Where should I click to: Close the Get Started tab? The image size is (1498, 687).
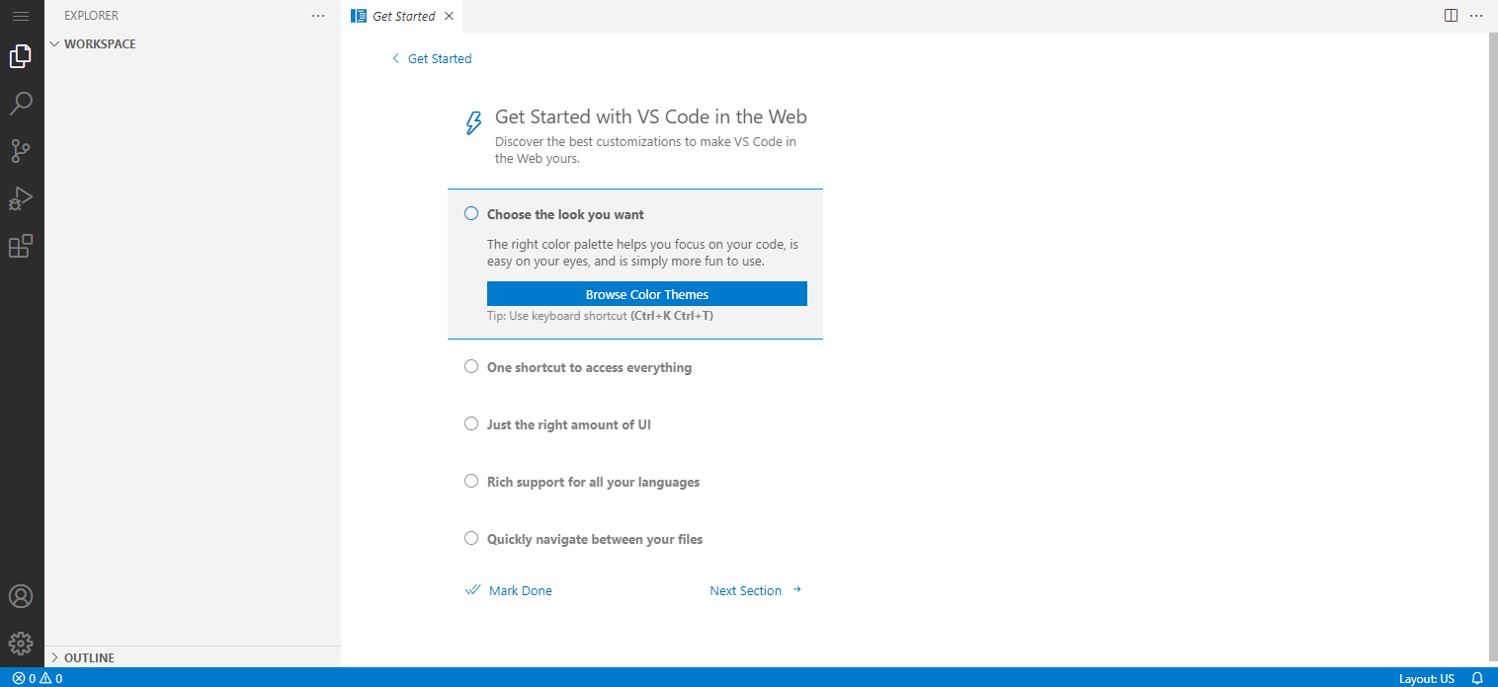pyautogui.click(x=450, y=16)
